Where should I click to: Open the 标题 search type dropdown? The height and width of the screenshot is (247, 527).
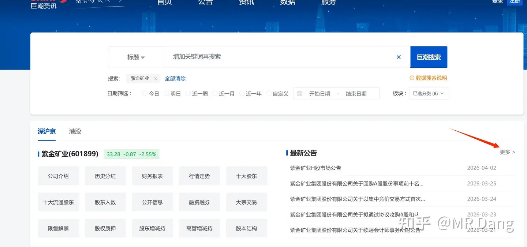coord(136,57)
